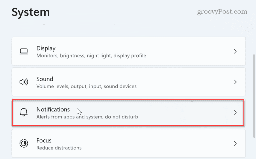Click the vertical scrollbar thumb
256x159 pixels.
254,96
